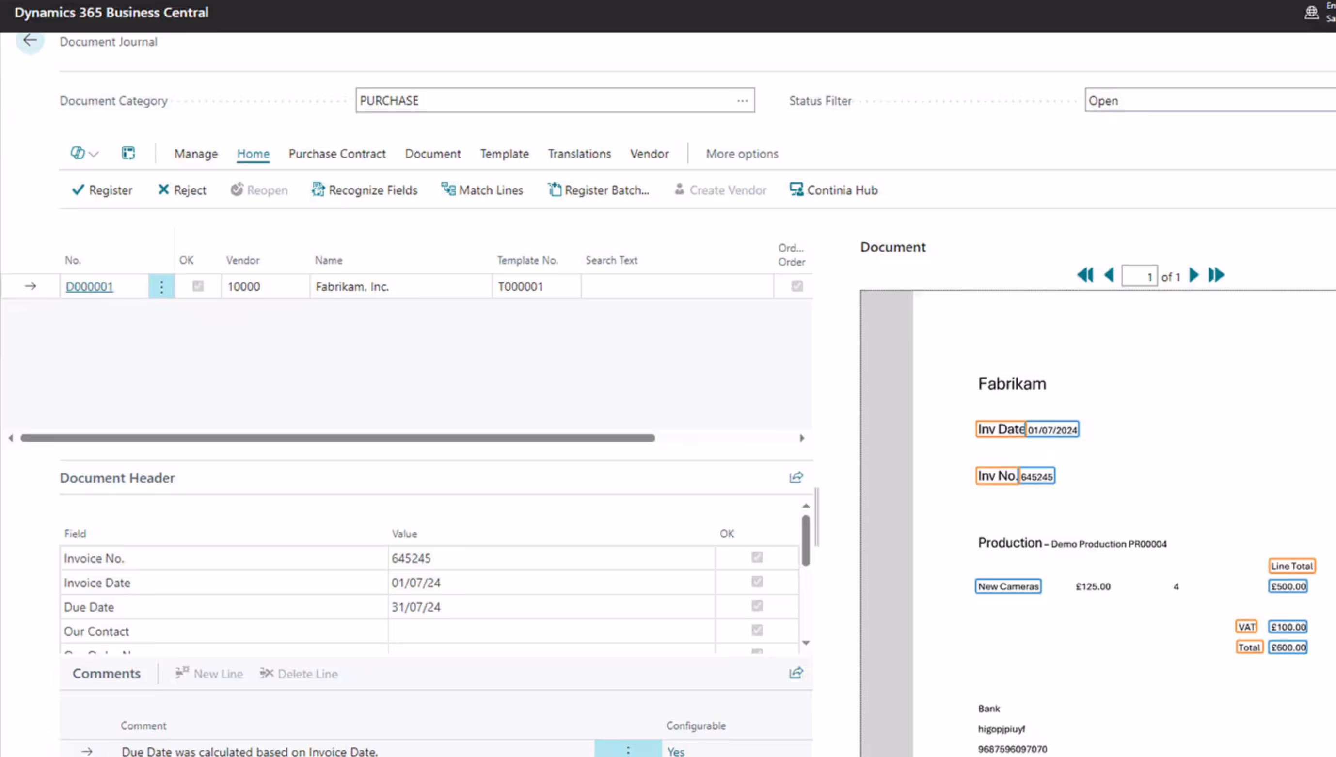Open document link D000001
1336x757 pixels.
click(89, 286)
